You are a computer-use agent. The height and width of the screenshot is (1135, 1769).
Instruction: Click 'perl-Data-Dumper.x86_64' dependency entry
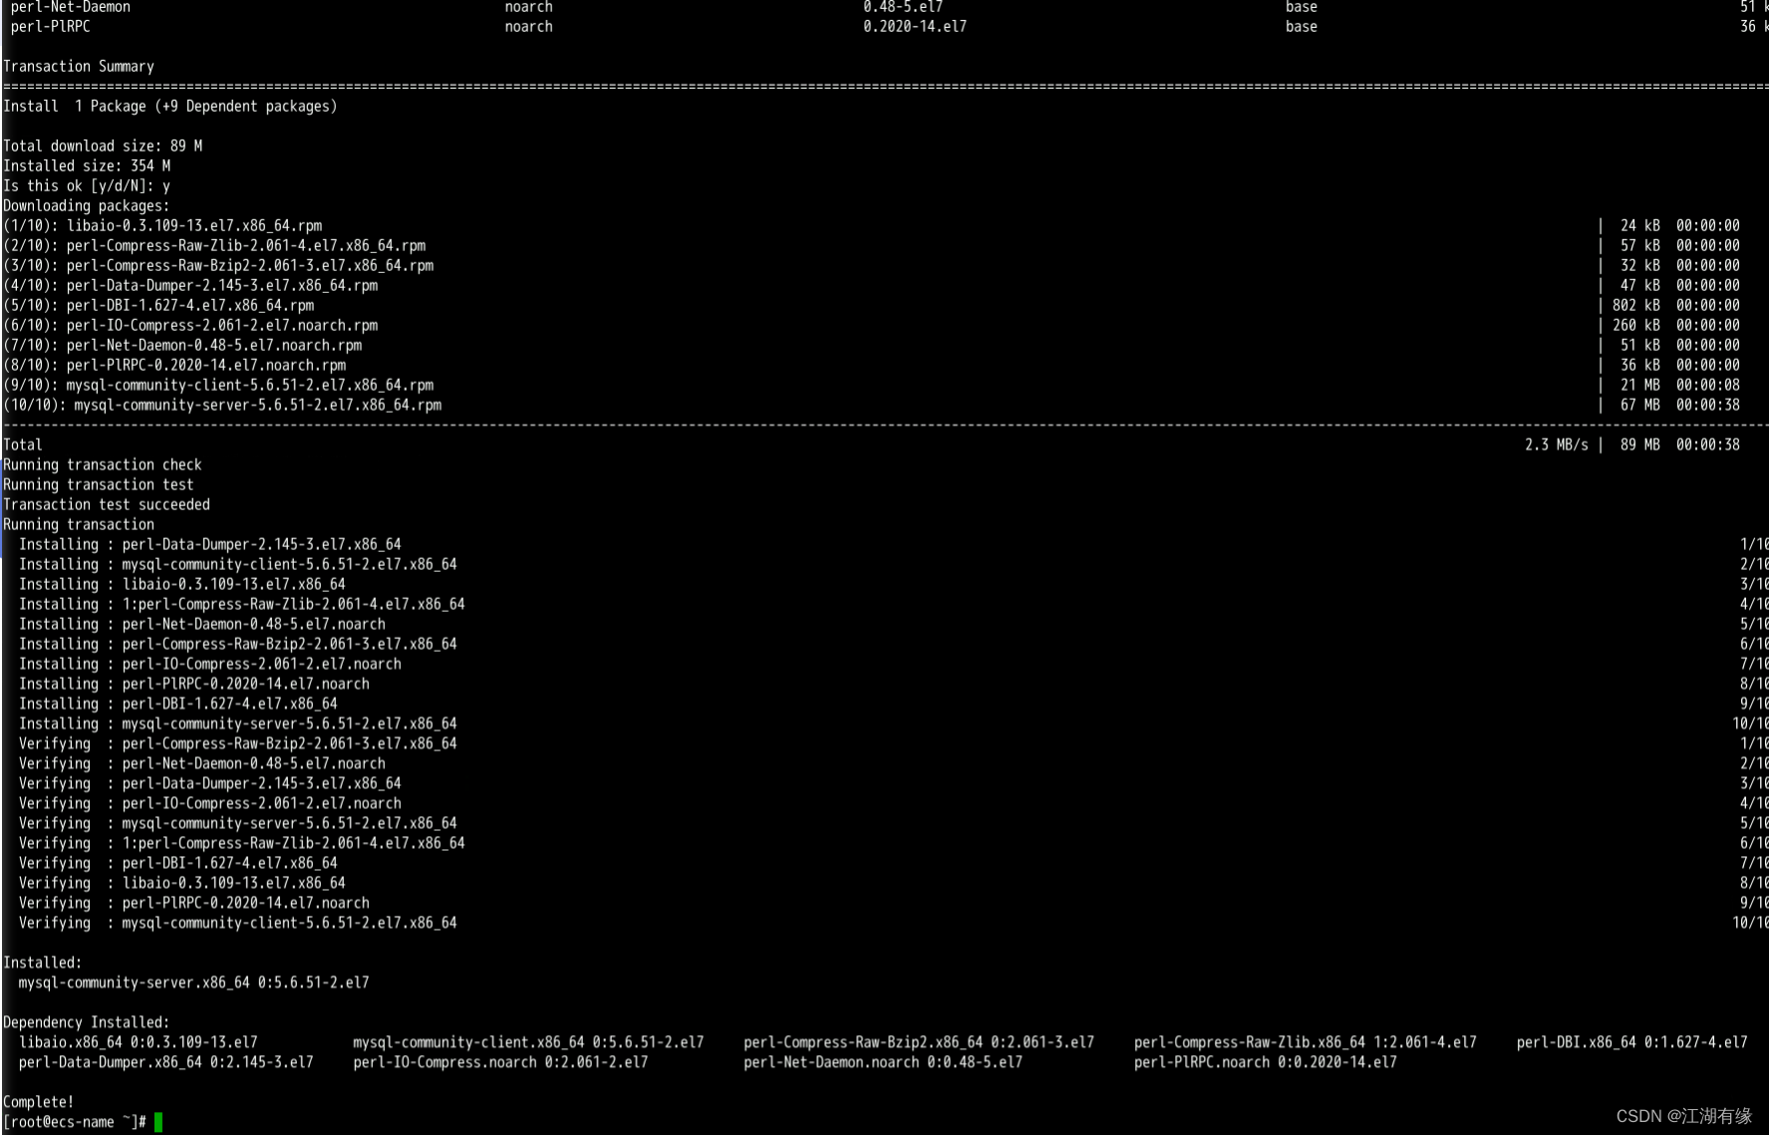tap(166, 1063)
